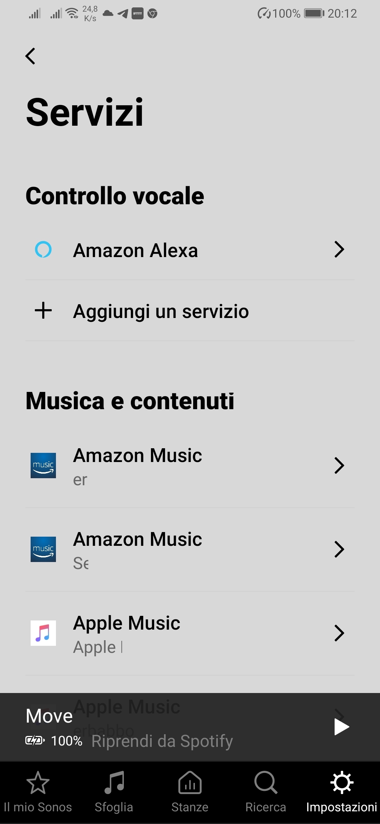Expand first Amazon Music entry chevron
Screen dimensions: 380x824
[x=339, y=466]
